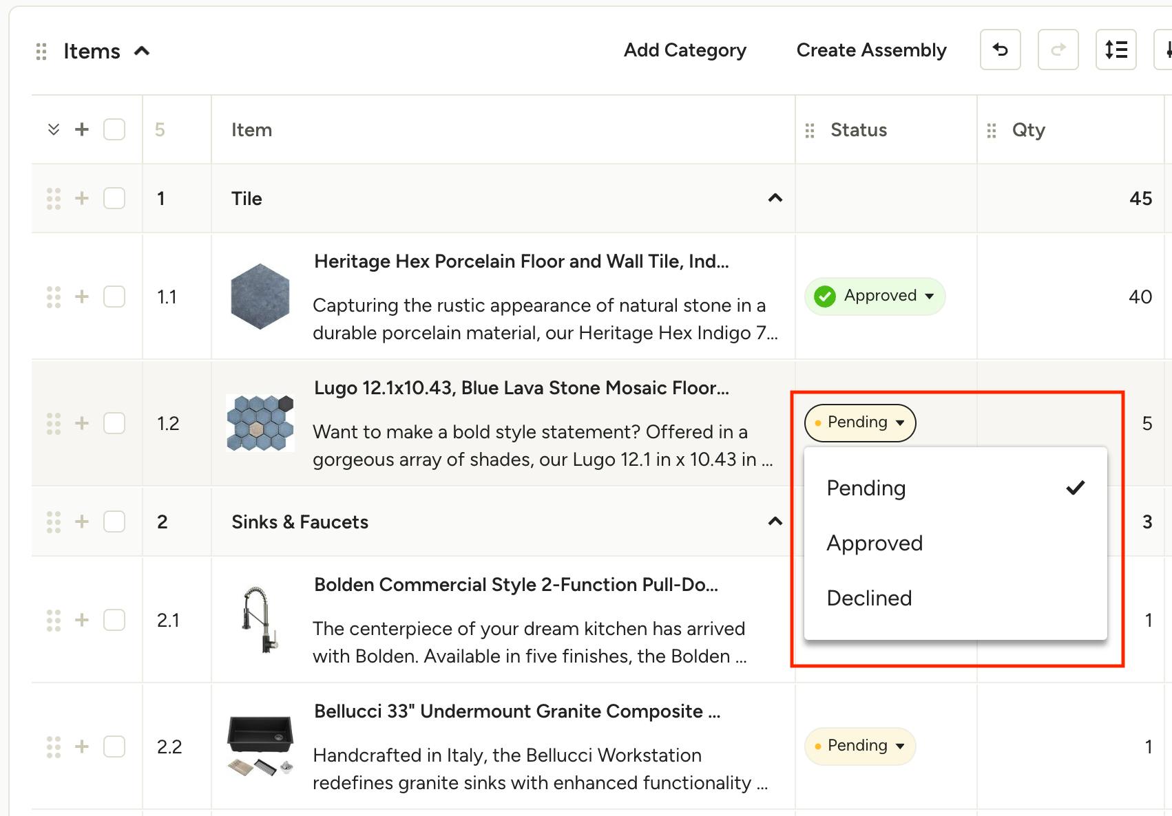Tick the select-all checkbox in header
The image size is (1172, 816).
(x=114, y=129)
